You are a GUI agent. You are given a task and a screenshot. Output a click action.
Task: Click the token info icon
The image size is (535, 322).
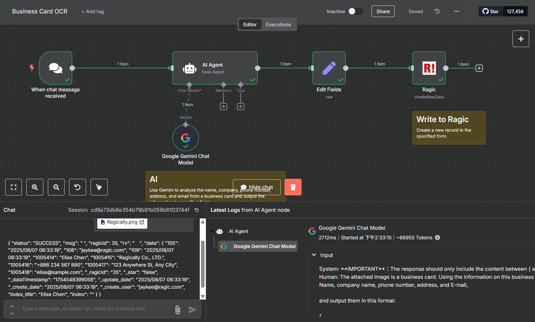point(437,237)
